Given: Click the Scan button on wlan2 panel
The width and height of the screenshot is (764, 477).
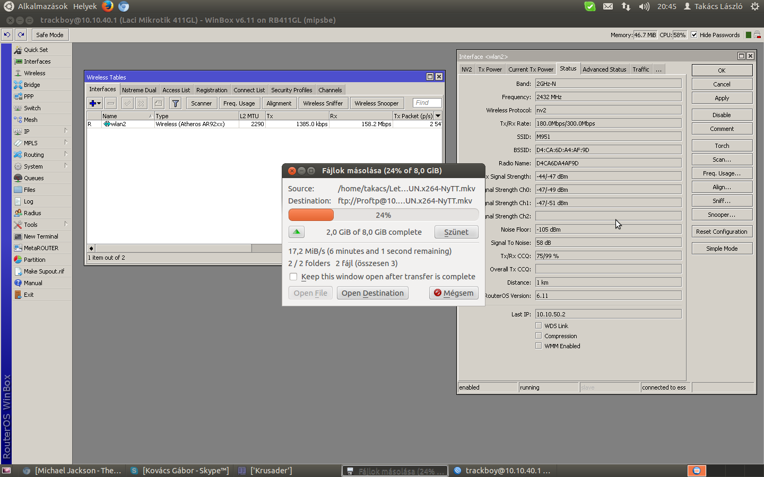Looking at the screenshot, I should pos(722,159).
